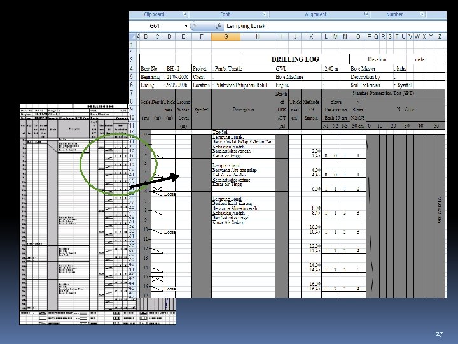Click the formula bar containing Lempung Lunak
Screen dimensions: 458x344
[x=335, y=26]
